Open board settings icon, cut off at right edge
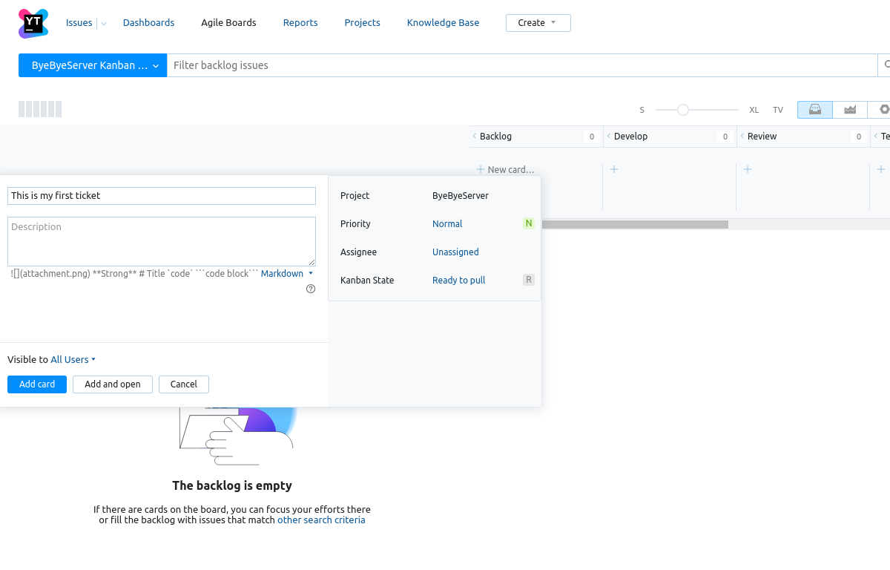 click(883, 110)
